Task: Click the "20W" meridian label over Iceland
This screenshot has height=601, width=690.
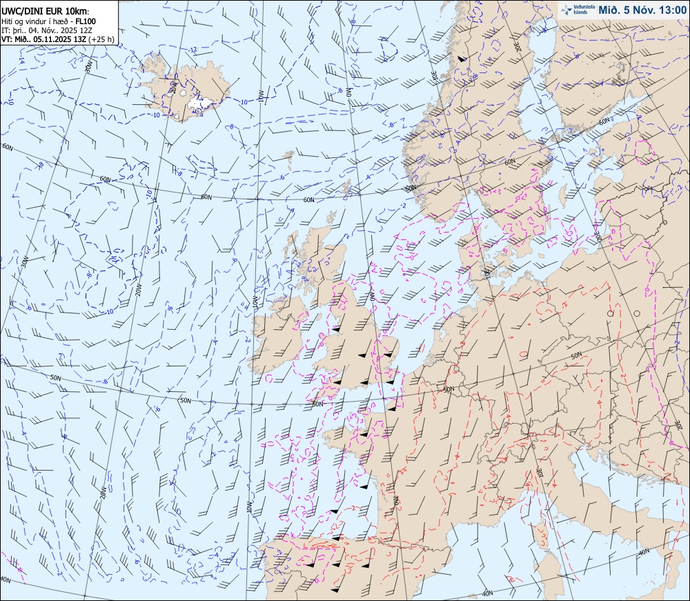Action: [x=173, y=88]
